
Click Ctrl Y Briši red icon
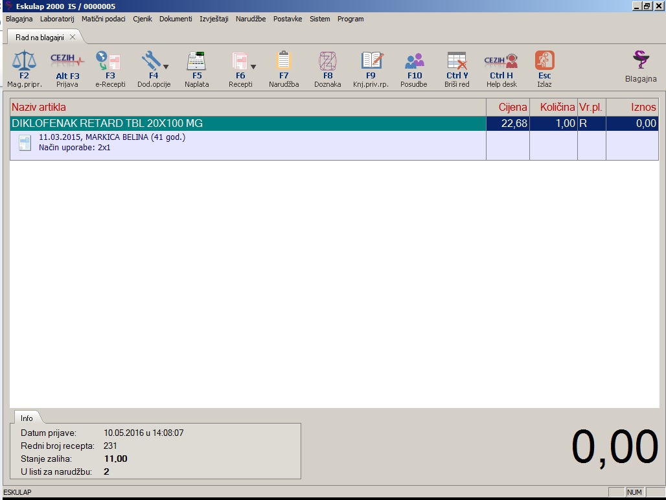tap(457, 61)
